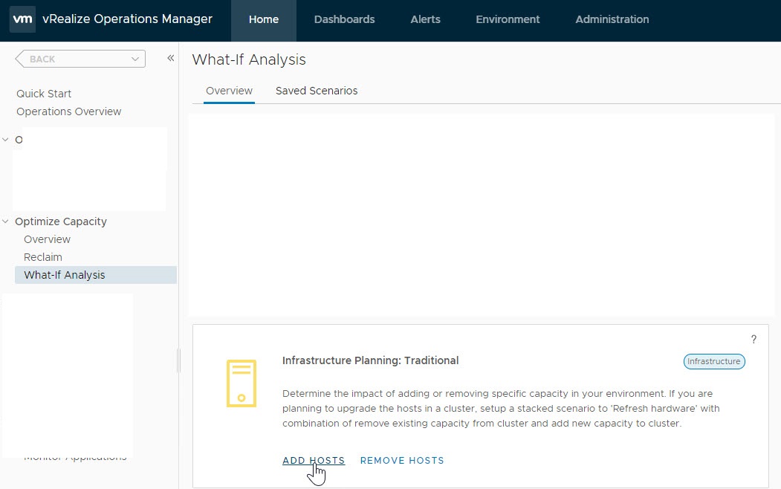Click the Infrastructure tag badge
Screen dimensions: 781x489
[x=713, y=362]
